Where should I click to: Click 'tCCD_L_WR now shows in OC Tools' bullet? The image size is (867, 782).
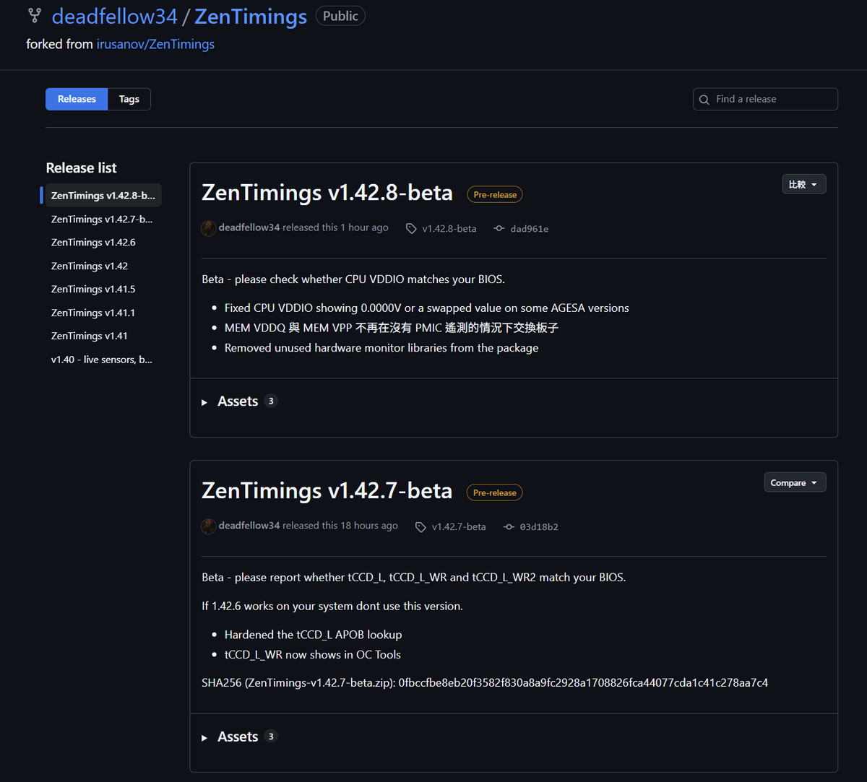[313, 655]
